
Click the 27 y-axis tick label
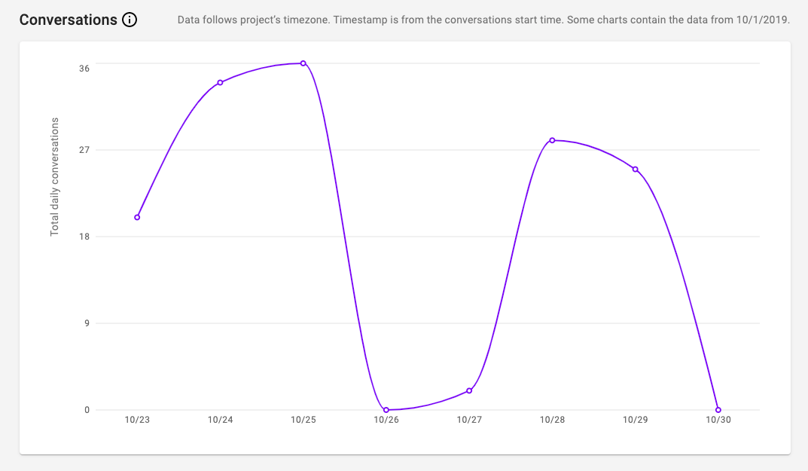pyautogui.click(x=84, y=150)
